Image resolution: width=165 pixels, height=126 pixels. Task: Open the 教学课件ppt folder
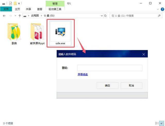click(x=37, y=34)
